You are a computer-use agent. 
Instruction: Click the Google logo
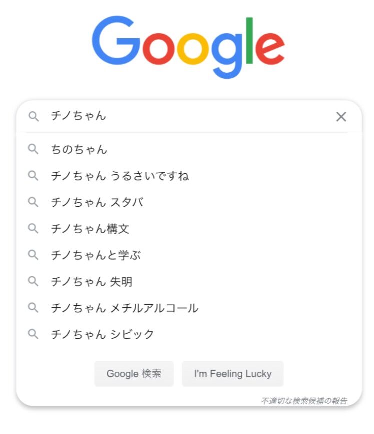point(188,46)
